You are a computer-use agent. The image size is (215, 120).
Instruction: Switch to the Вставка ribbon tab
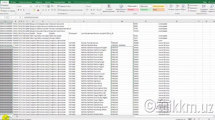point(13,2)
